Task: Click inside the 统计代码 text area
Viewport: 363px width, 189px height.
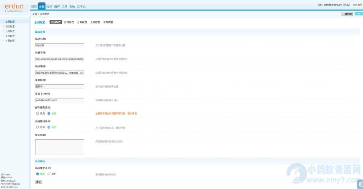Action: pyautogui.click(x=60, y=147)
